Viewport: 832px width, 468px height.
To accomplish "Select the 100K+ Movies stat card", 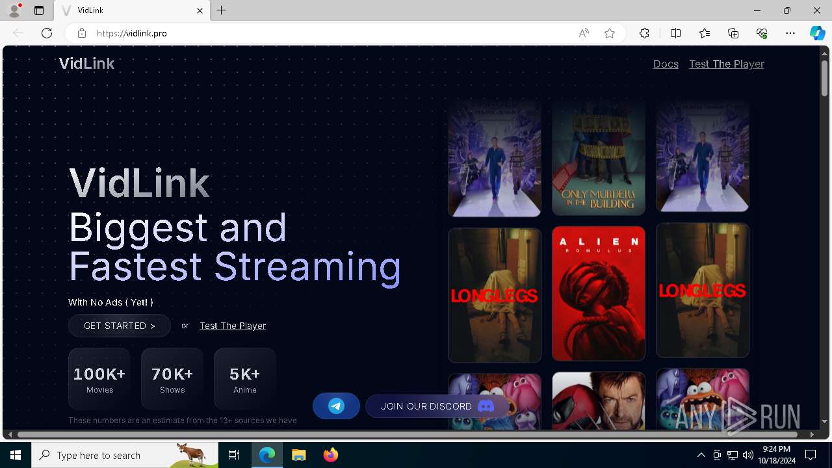I will click(99, 380).
